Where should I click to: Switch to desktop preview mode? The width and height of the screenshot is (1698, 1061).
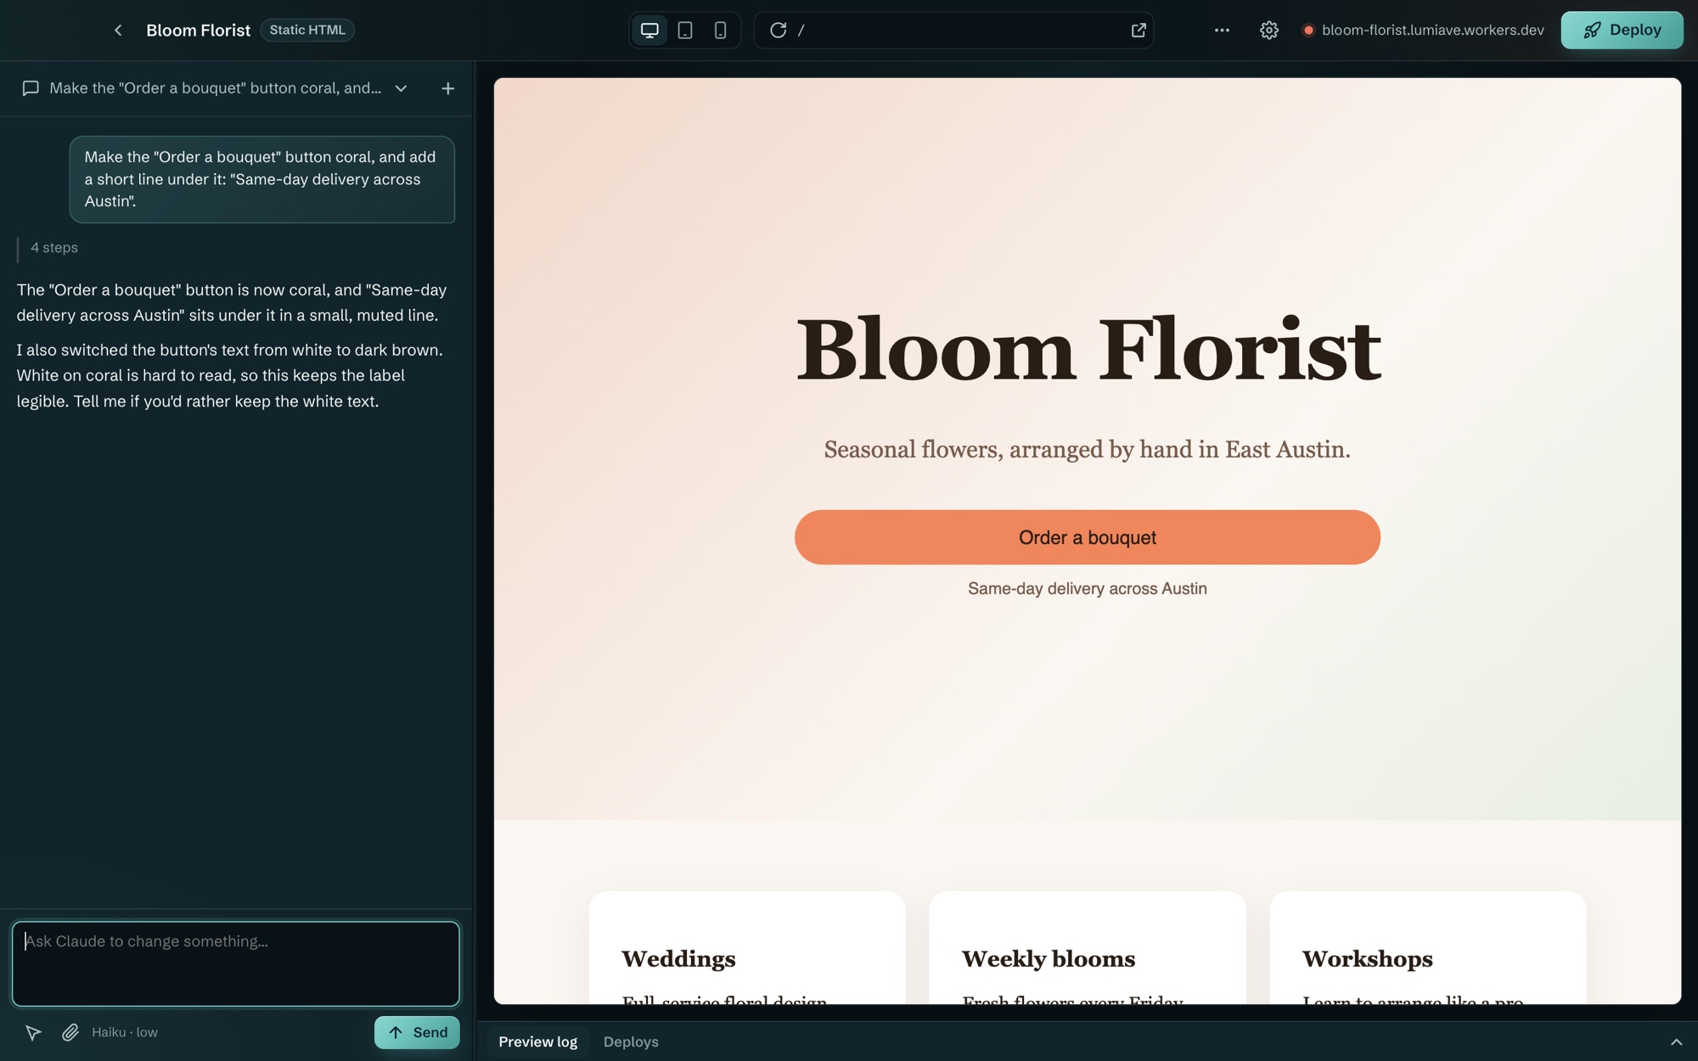649,31
